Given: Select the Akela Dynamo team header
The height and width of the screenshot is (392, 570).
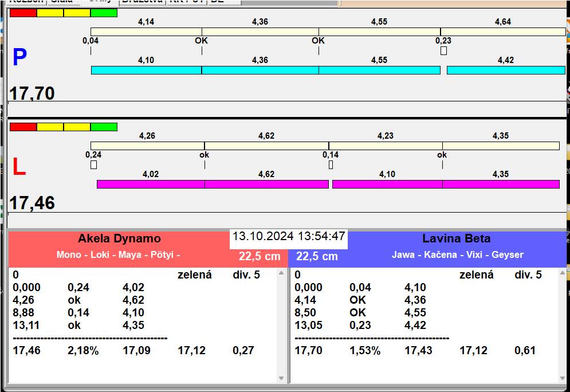Looking at the screenshot, I should coord(119,239).
